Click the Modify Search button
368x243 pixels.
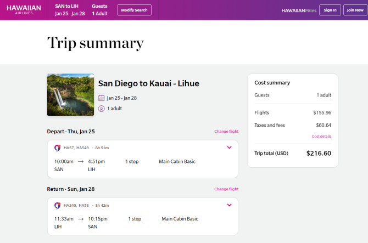(x=134, y=10)
